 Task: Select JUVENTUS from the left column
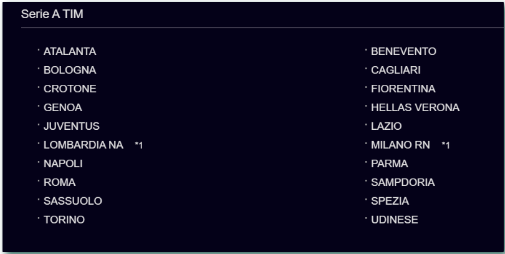(72, 126)
